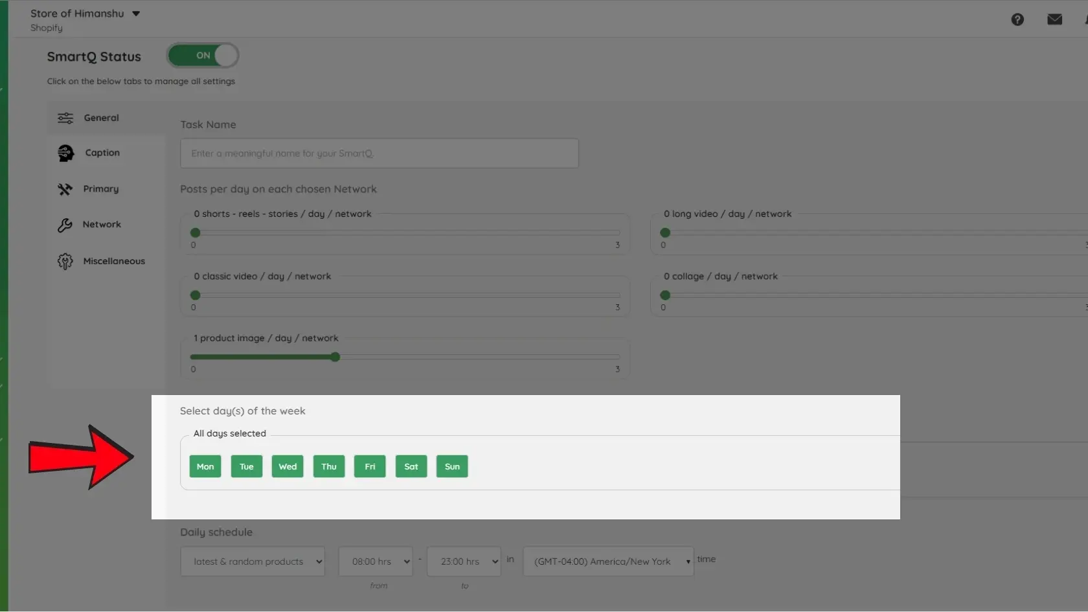This screenshot has width=1088, height=612.
Task: Toggle the Fri day button
Action: pyautogui.click(x=370, y=466)
